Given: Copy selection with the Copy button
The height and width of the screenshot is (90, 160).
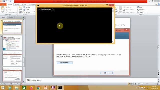Looking at the screenshot, I should coord(9,10).
